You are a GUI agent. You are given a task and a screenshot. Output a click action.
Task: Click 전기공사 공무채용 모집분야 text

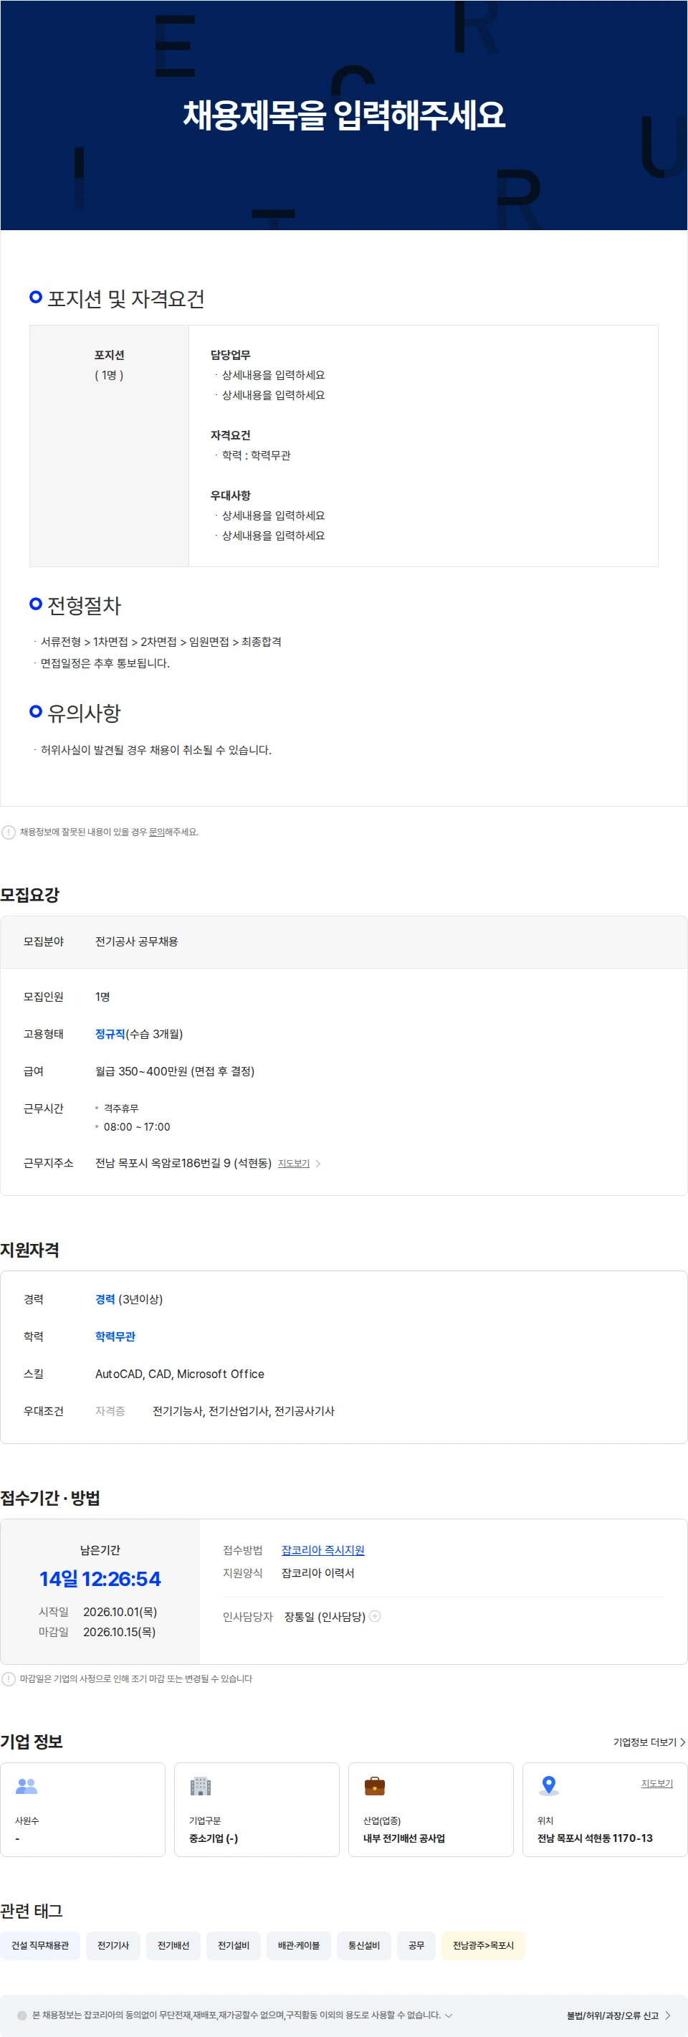pos(137,942)
